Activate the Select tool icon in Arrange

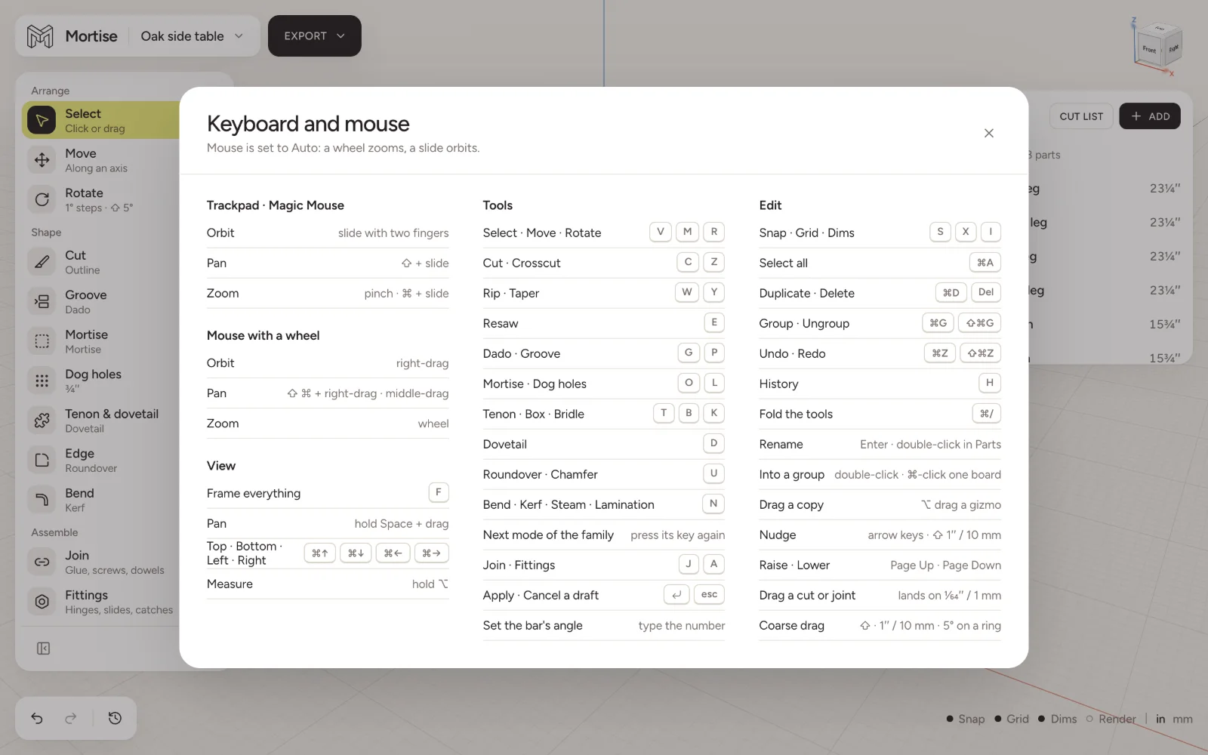tap(42, 121)
